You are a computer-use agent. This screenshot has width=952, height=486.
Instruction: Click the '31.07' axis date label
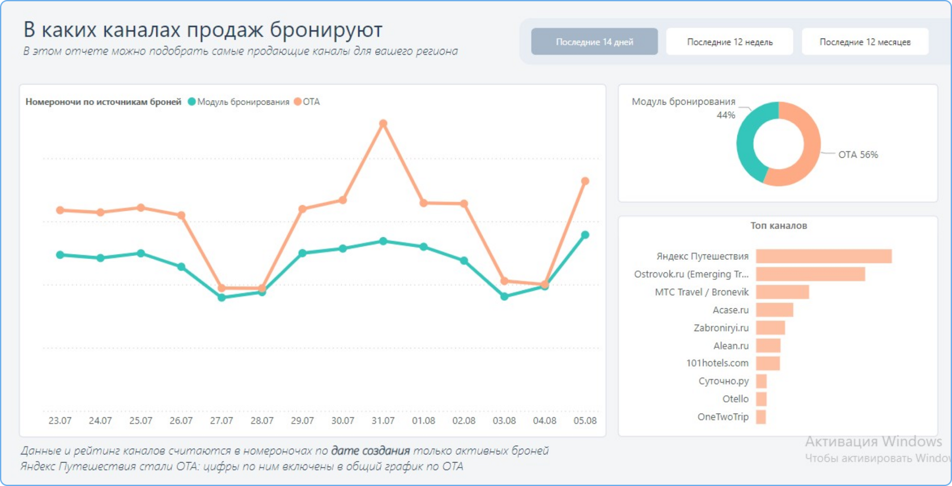(383, 420)
